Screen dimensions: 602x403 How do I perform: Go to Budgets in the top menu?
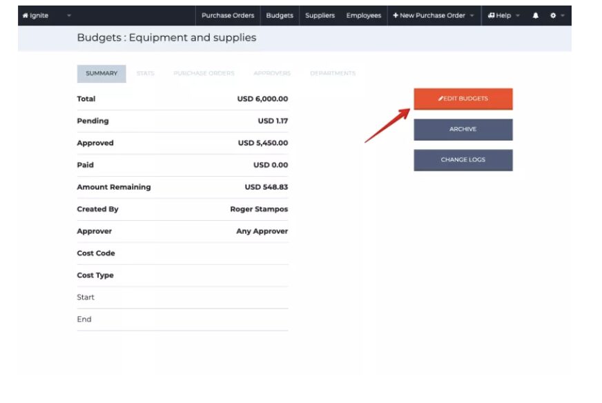point(280,15)
